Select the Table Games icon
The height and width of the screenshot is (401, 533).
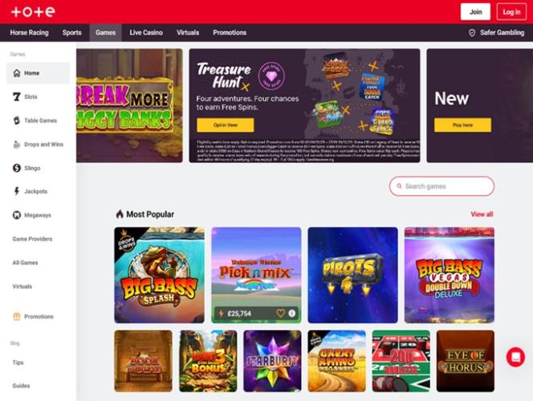[x=17, y=121]
